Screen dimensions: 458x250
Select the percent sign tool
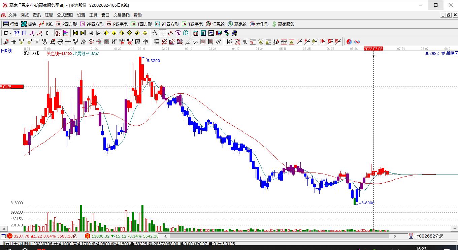click(245, 42)
